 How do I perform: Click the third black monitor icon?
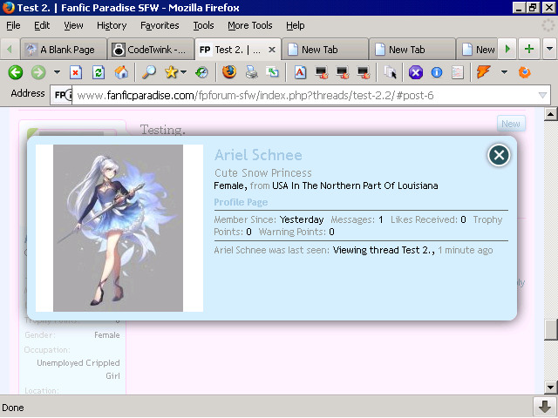[x=364, y=72]
